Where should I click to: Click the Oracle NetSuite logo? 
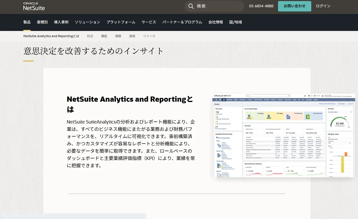pyautogui.click(x=34, y=6)
